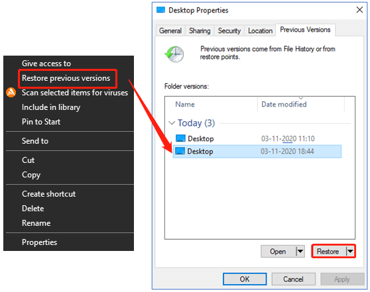The image size is (370, 292).
Task: Click Pin to Start menu entry
Action: tap(41, 122)
